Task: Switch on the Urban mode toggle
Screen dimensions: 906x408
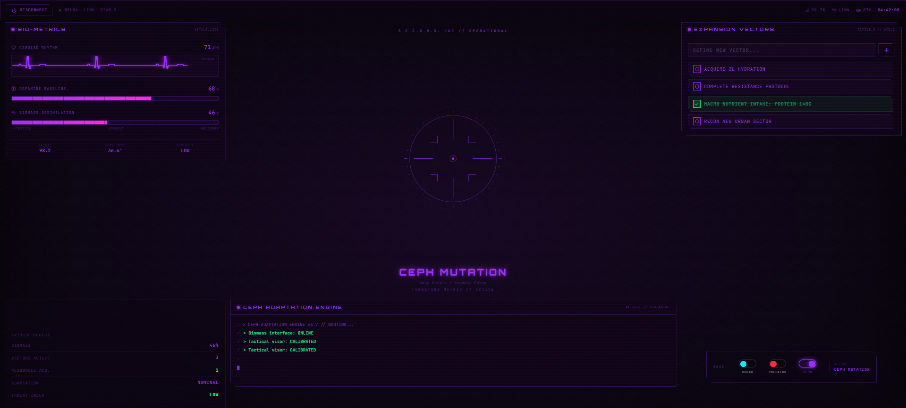Action: pos(747,364)
